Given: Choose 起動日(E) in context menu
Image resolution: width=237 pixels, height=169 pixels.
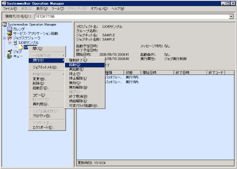Looking at the screenshot, I should pos(47,88).
